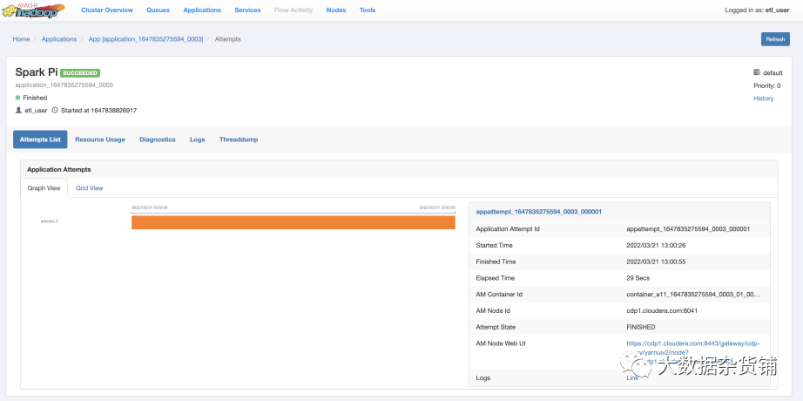Image resolution: width=803 pixels, height=401 pixels.
Task: Click the SUCCEEDED status badge
Action: [80, 73]
